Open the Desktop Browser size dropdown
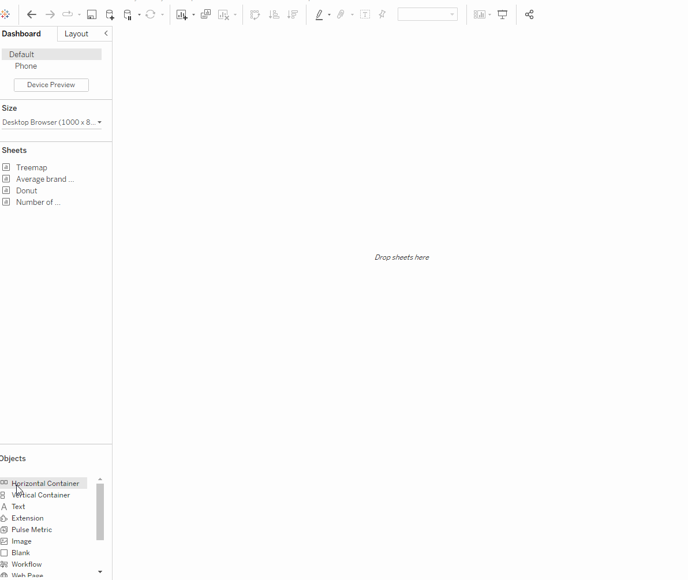 pos(52,122)
